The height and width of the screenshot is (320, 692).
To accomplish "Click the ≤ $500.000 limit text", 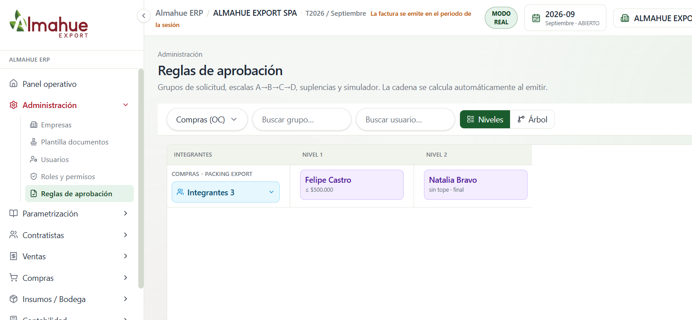I will pos(319,190).
